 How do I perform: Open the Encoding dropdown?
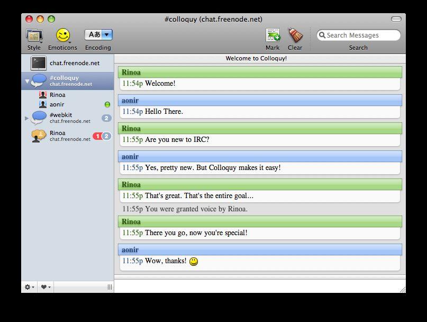click(x=98, y=34)
